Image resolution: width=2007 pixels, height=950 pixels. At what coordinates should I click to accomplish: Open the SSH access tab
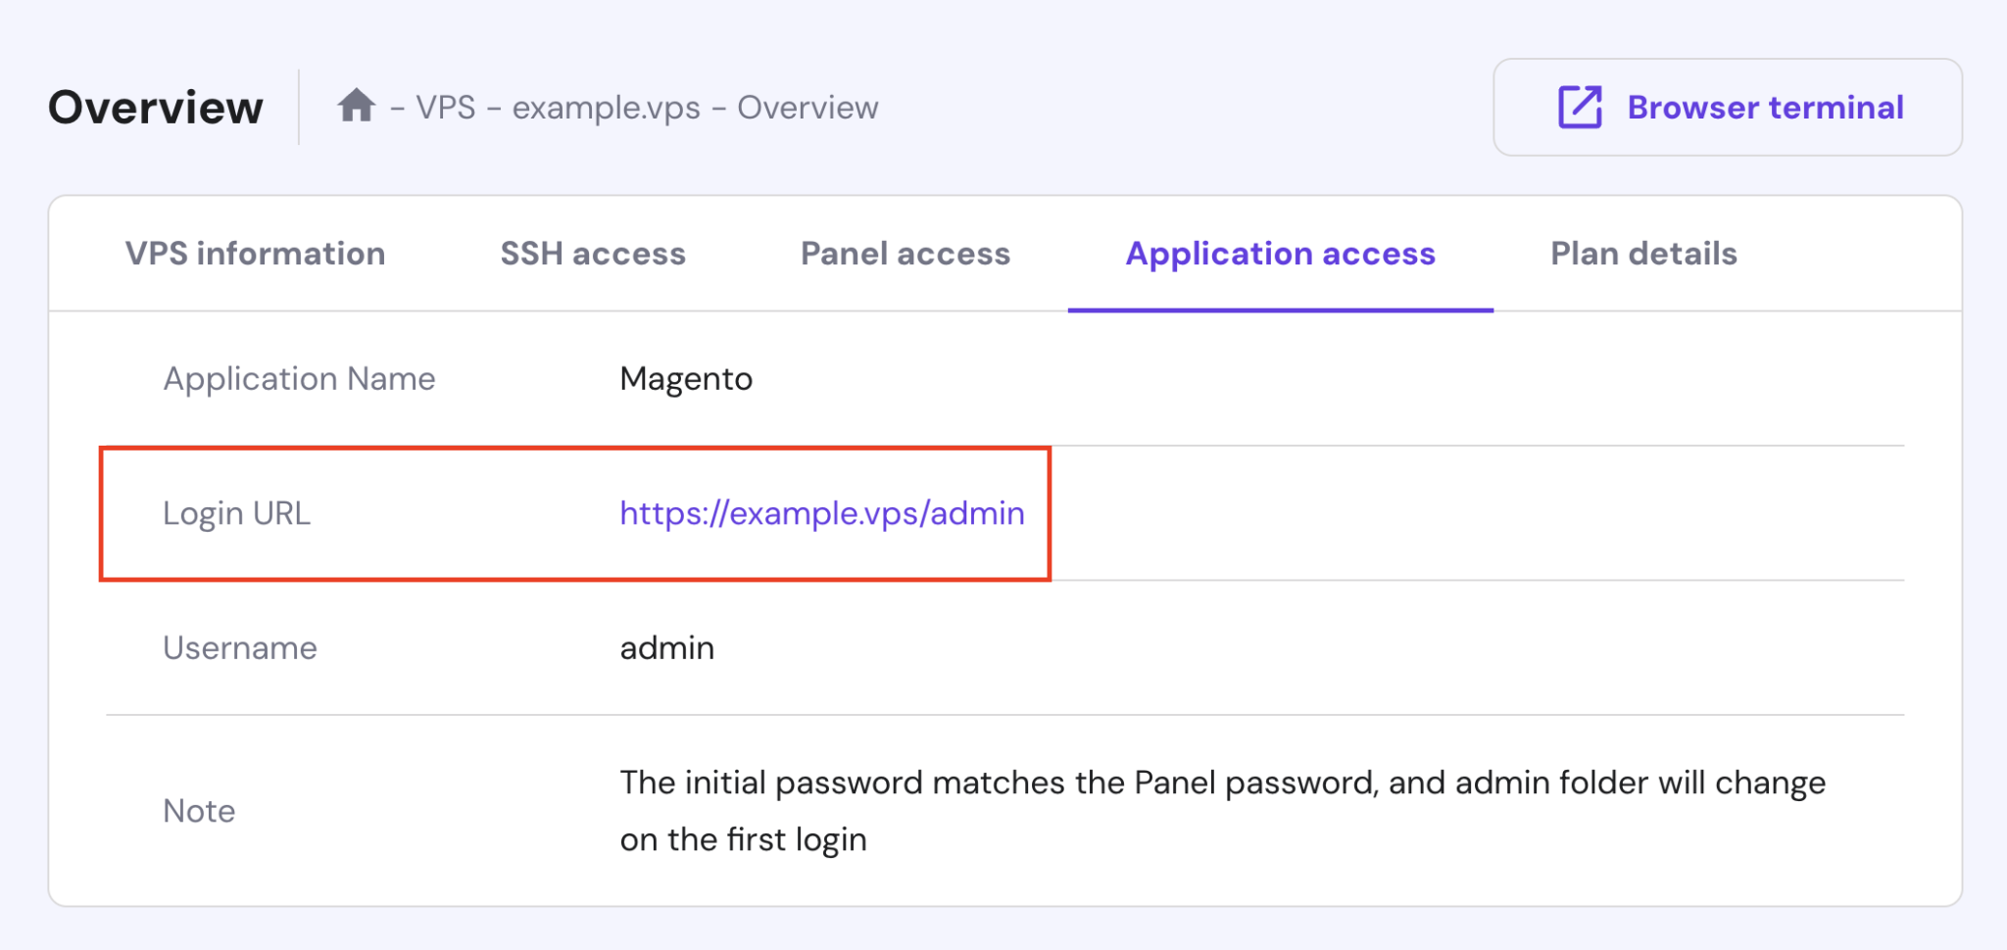pos(592,254)
